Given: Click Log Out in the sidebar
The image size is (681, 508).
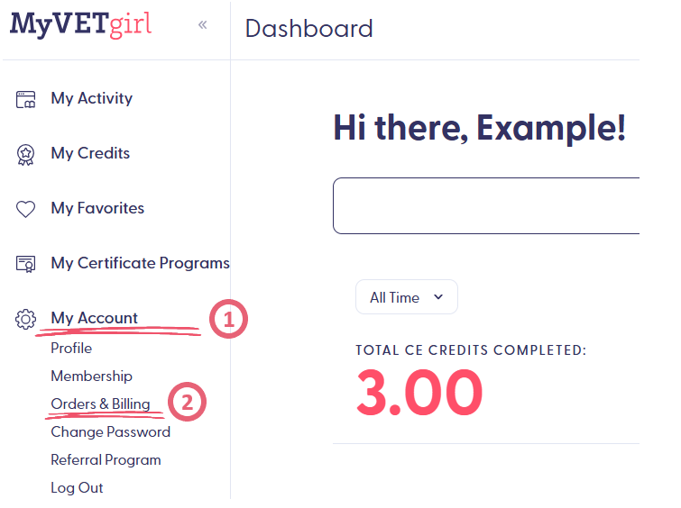Looking at the screenshot, I should (77, 488).
